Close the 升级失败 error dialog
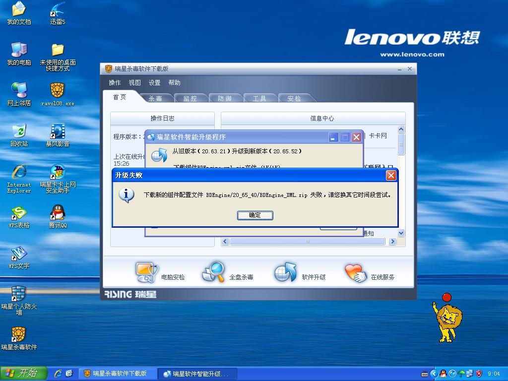Image resolution: width=508 pixels, height=381 pixels. click(391, 175)
